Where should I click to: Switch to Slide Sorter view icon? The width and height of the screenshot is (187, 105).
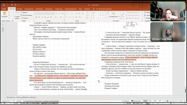[150, 101]
